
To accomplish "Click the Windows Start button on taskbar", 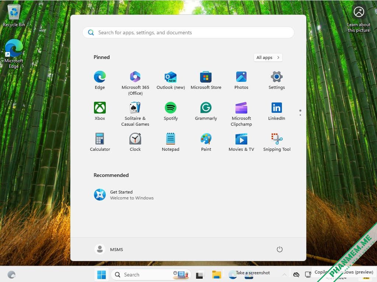I will pos(101,275).
